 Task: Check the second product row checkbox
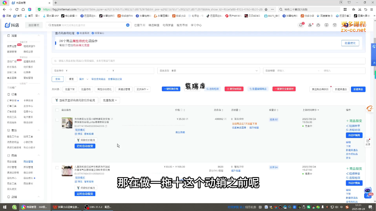click(x=57, y=168)
